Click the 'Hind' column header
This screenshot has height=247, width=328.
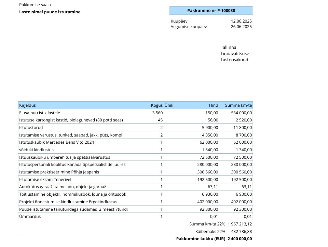(x=213, y=105)
